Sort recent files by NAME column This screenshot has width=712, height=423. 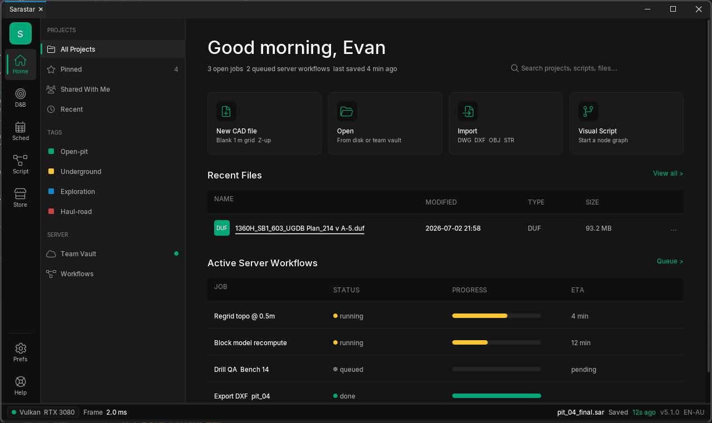[224, 199]
